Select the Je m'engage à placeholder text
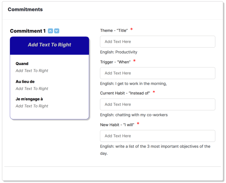 pos(32,106)
